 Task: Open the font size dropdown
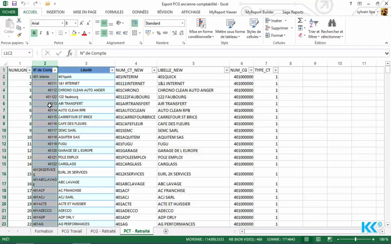coord(76,23)
